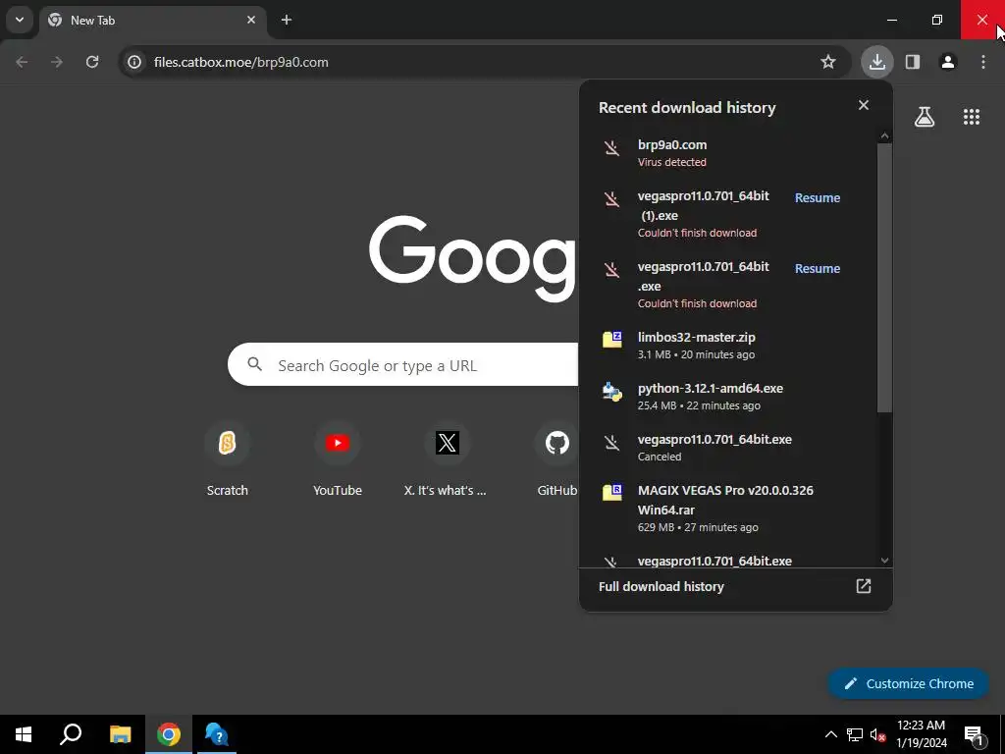Click the download list scrollbar thumb
The width and height of the screenshot is (1005, 754).
pyautogui.click(x=884, y=278)
